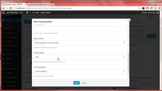Open Appearance in WordPress sidebar

point(11,82)
